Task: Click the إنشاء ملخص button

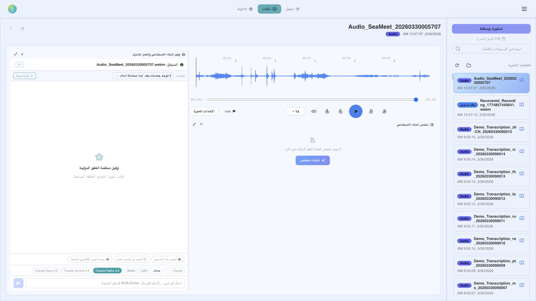Action: click(312, 160)
